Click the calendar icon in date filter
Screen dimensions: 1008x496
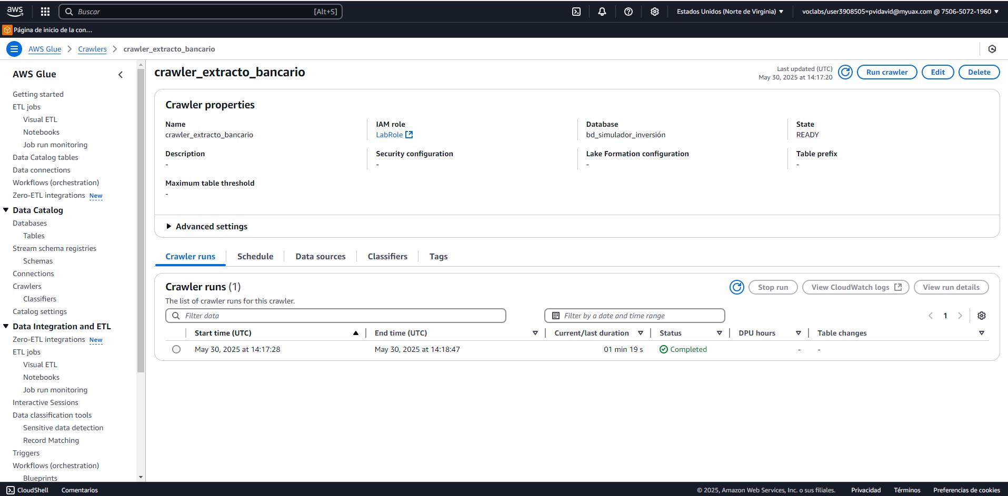point(556,316)
